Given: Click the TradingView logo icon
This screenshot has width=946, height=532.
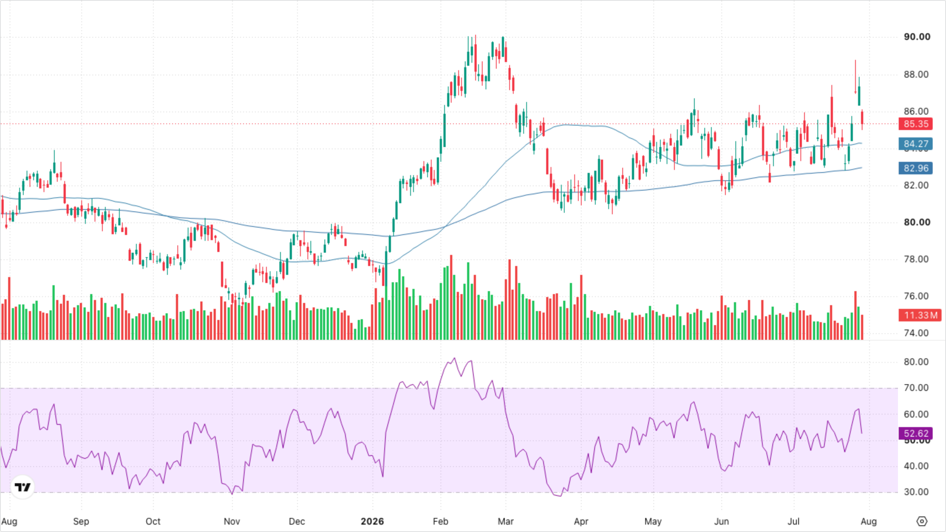Looking at the screenshot, I should (23, 487).
